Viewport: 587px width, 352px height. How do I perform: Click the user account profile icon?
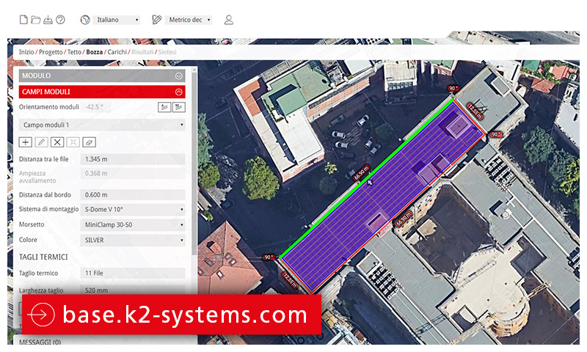point(229,20)
